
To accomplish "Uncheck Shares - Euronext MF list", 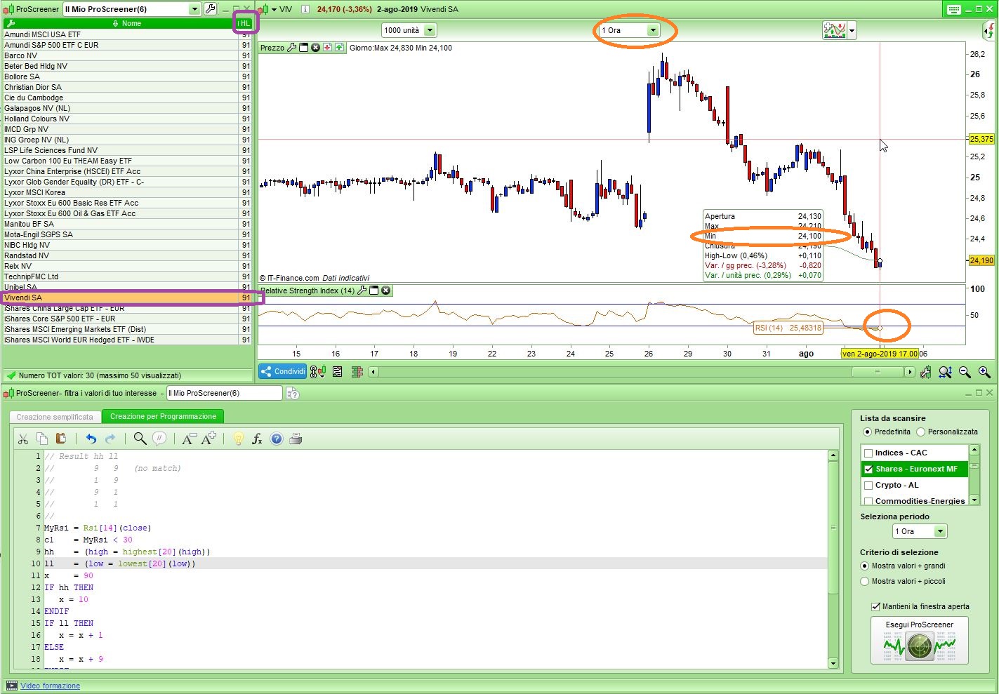I will (x=868, y=469).
